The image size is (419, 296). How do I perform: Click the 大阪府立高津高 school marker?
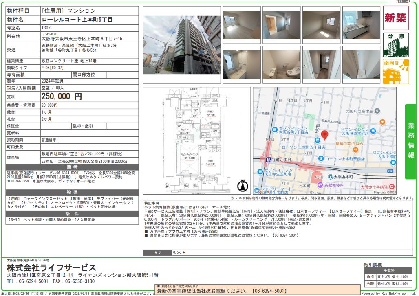377,110
